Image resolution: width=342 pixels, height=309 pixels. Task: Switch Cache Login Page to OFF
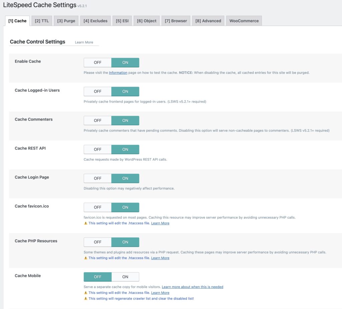[98, 179]
